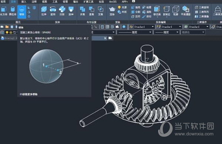
Task: Open the 扩展工具 ribbon tab
Action: pyautogui.click(x=88, y=2)
